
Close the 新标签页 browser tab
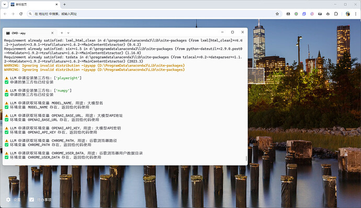57,4
